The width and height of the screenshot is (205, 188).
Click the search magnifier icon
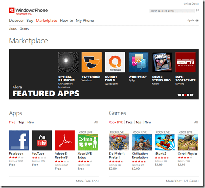(197, 10)
